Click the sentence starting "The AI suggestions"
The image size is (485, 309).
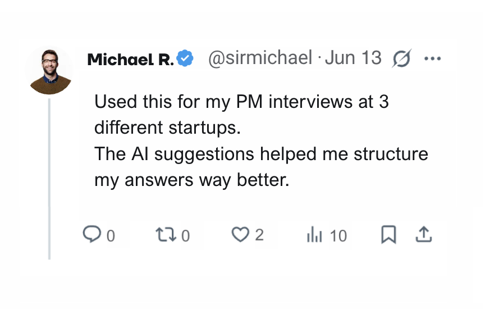pos(261,154)
